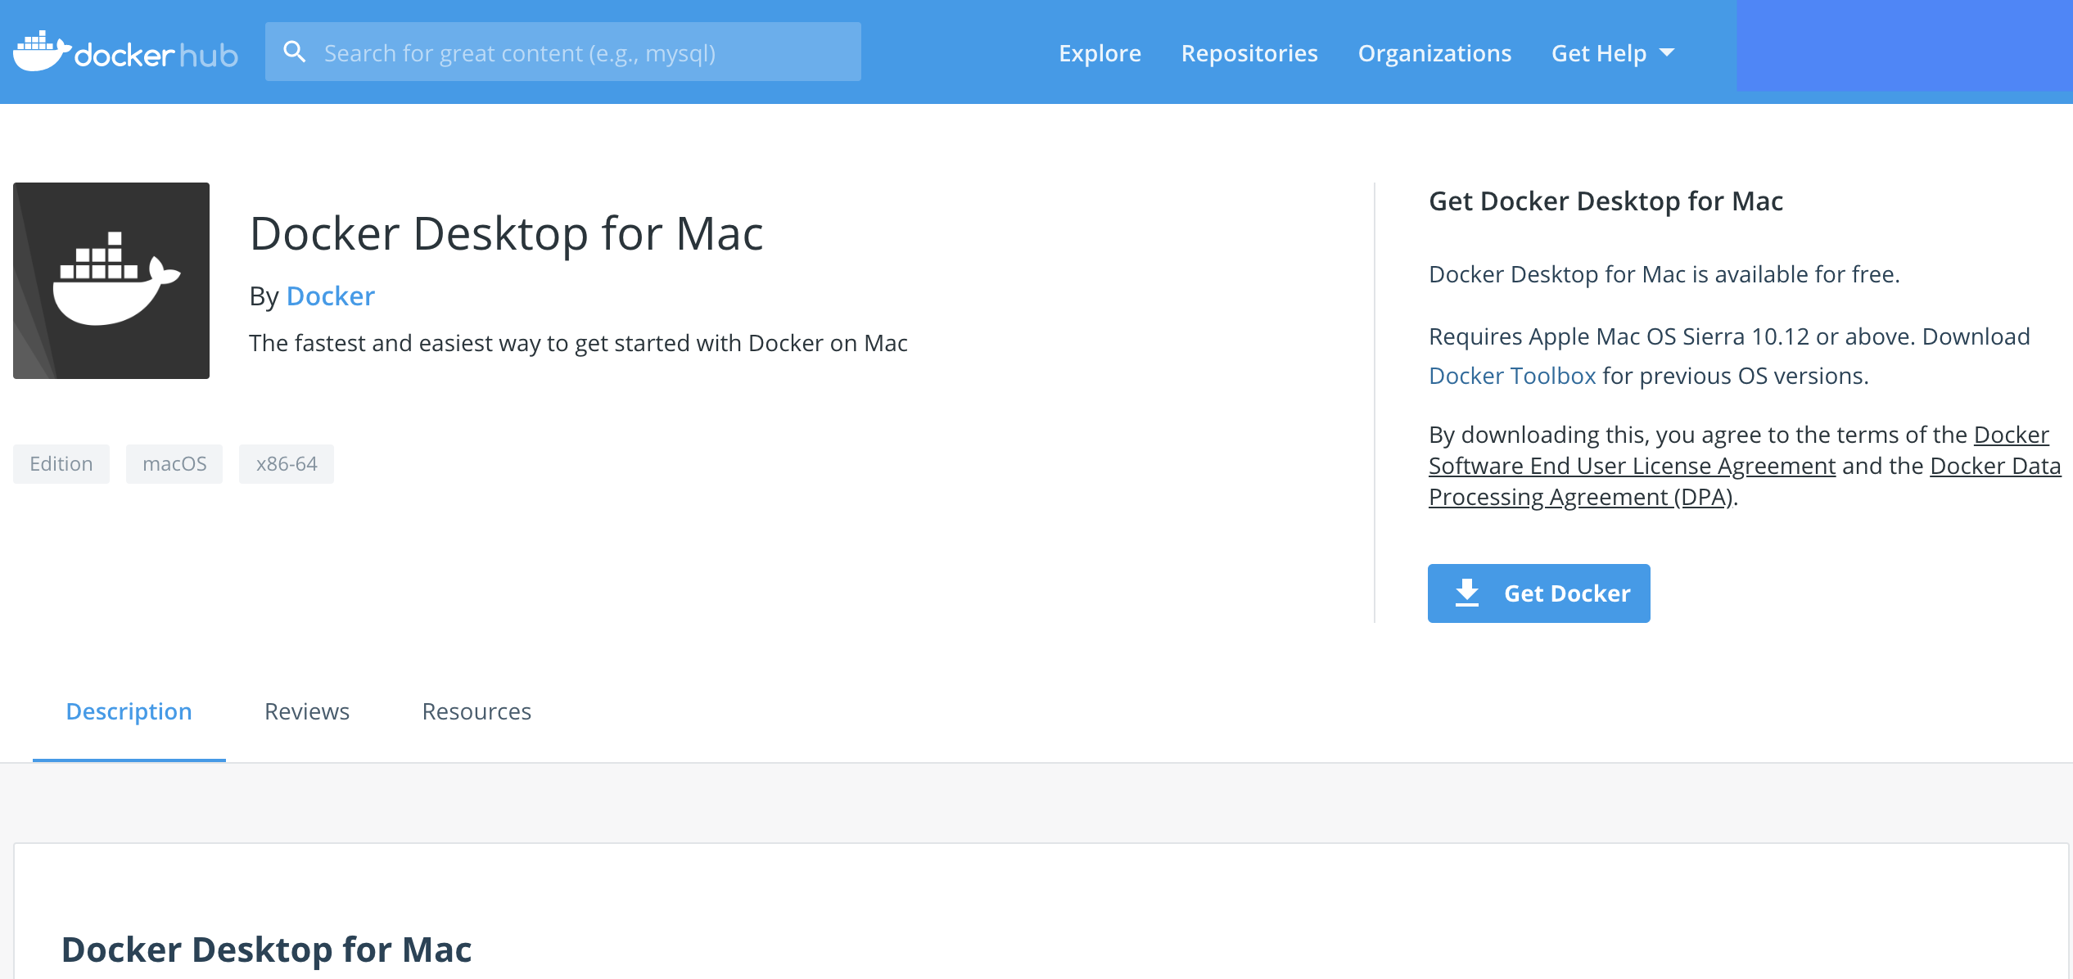Image resolution: width=2073 pixels, height=979 pixels.
Task: Switch to the Description tab
Action: (129, 712)
